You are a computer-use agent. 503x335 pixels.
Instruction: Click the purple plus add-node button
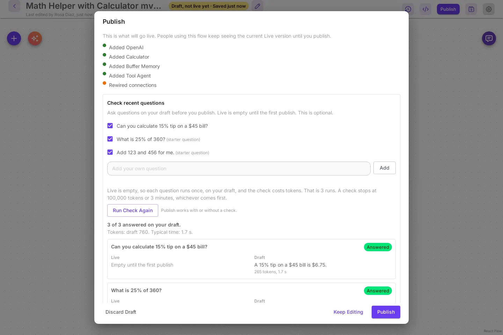tap(14, 38)
